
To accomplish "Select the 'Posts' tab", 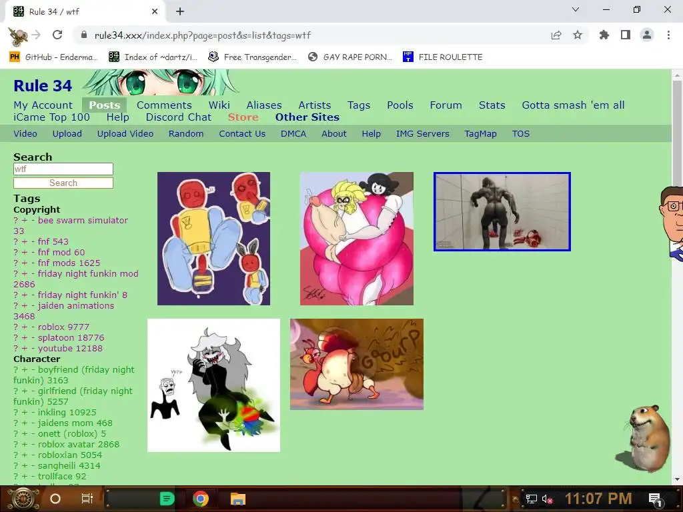I will click(x=105, y=105).
